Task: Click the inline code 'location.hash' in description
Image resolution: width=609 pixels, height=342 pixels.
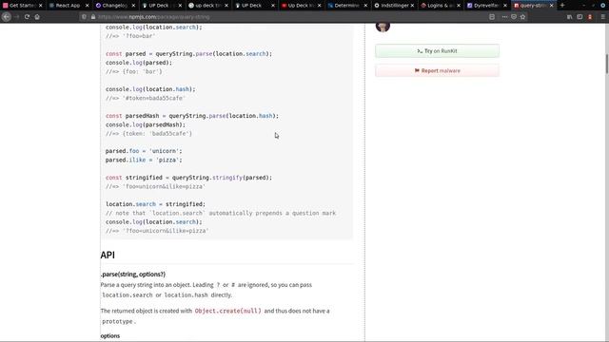Action: [186, 295]
